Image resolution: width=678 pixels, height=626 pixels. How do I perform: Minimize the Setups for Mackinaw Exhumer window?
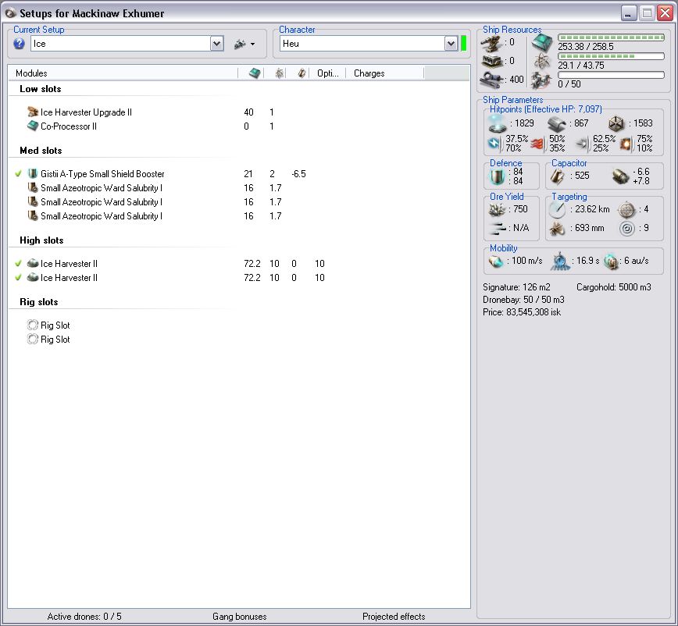click(629, 13)
